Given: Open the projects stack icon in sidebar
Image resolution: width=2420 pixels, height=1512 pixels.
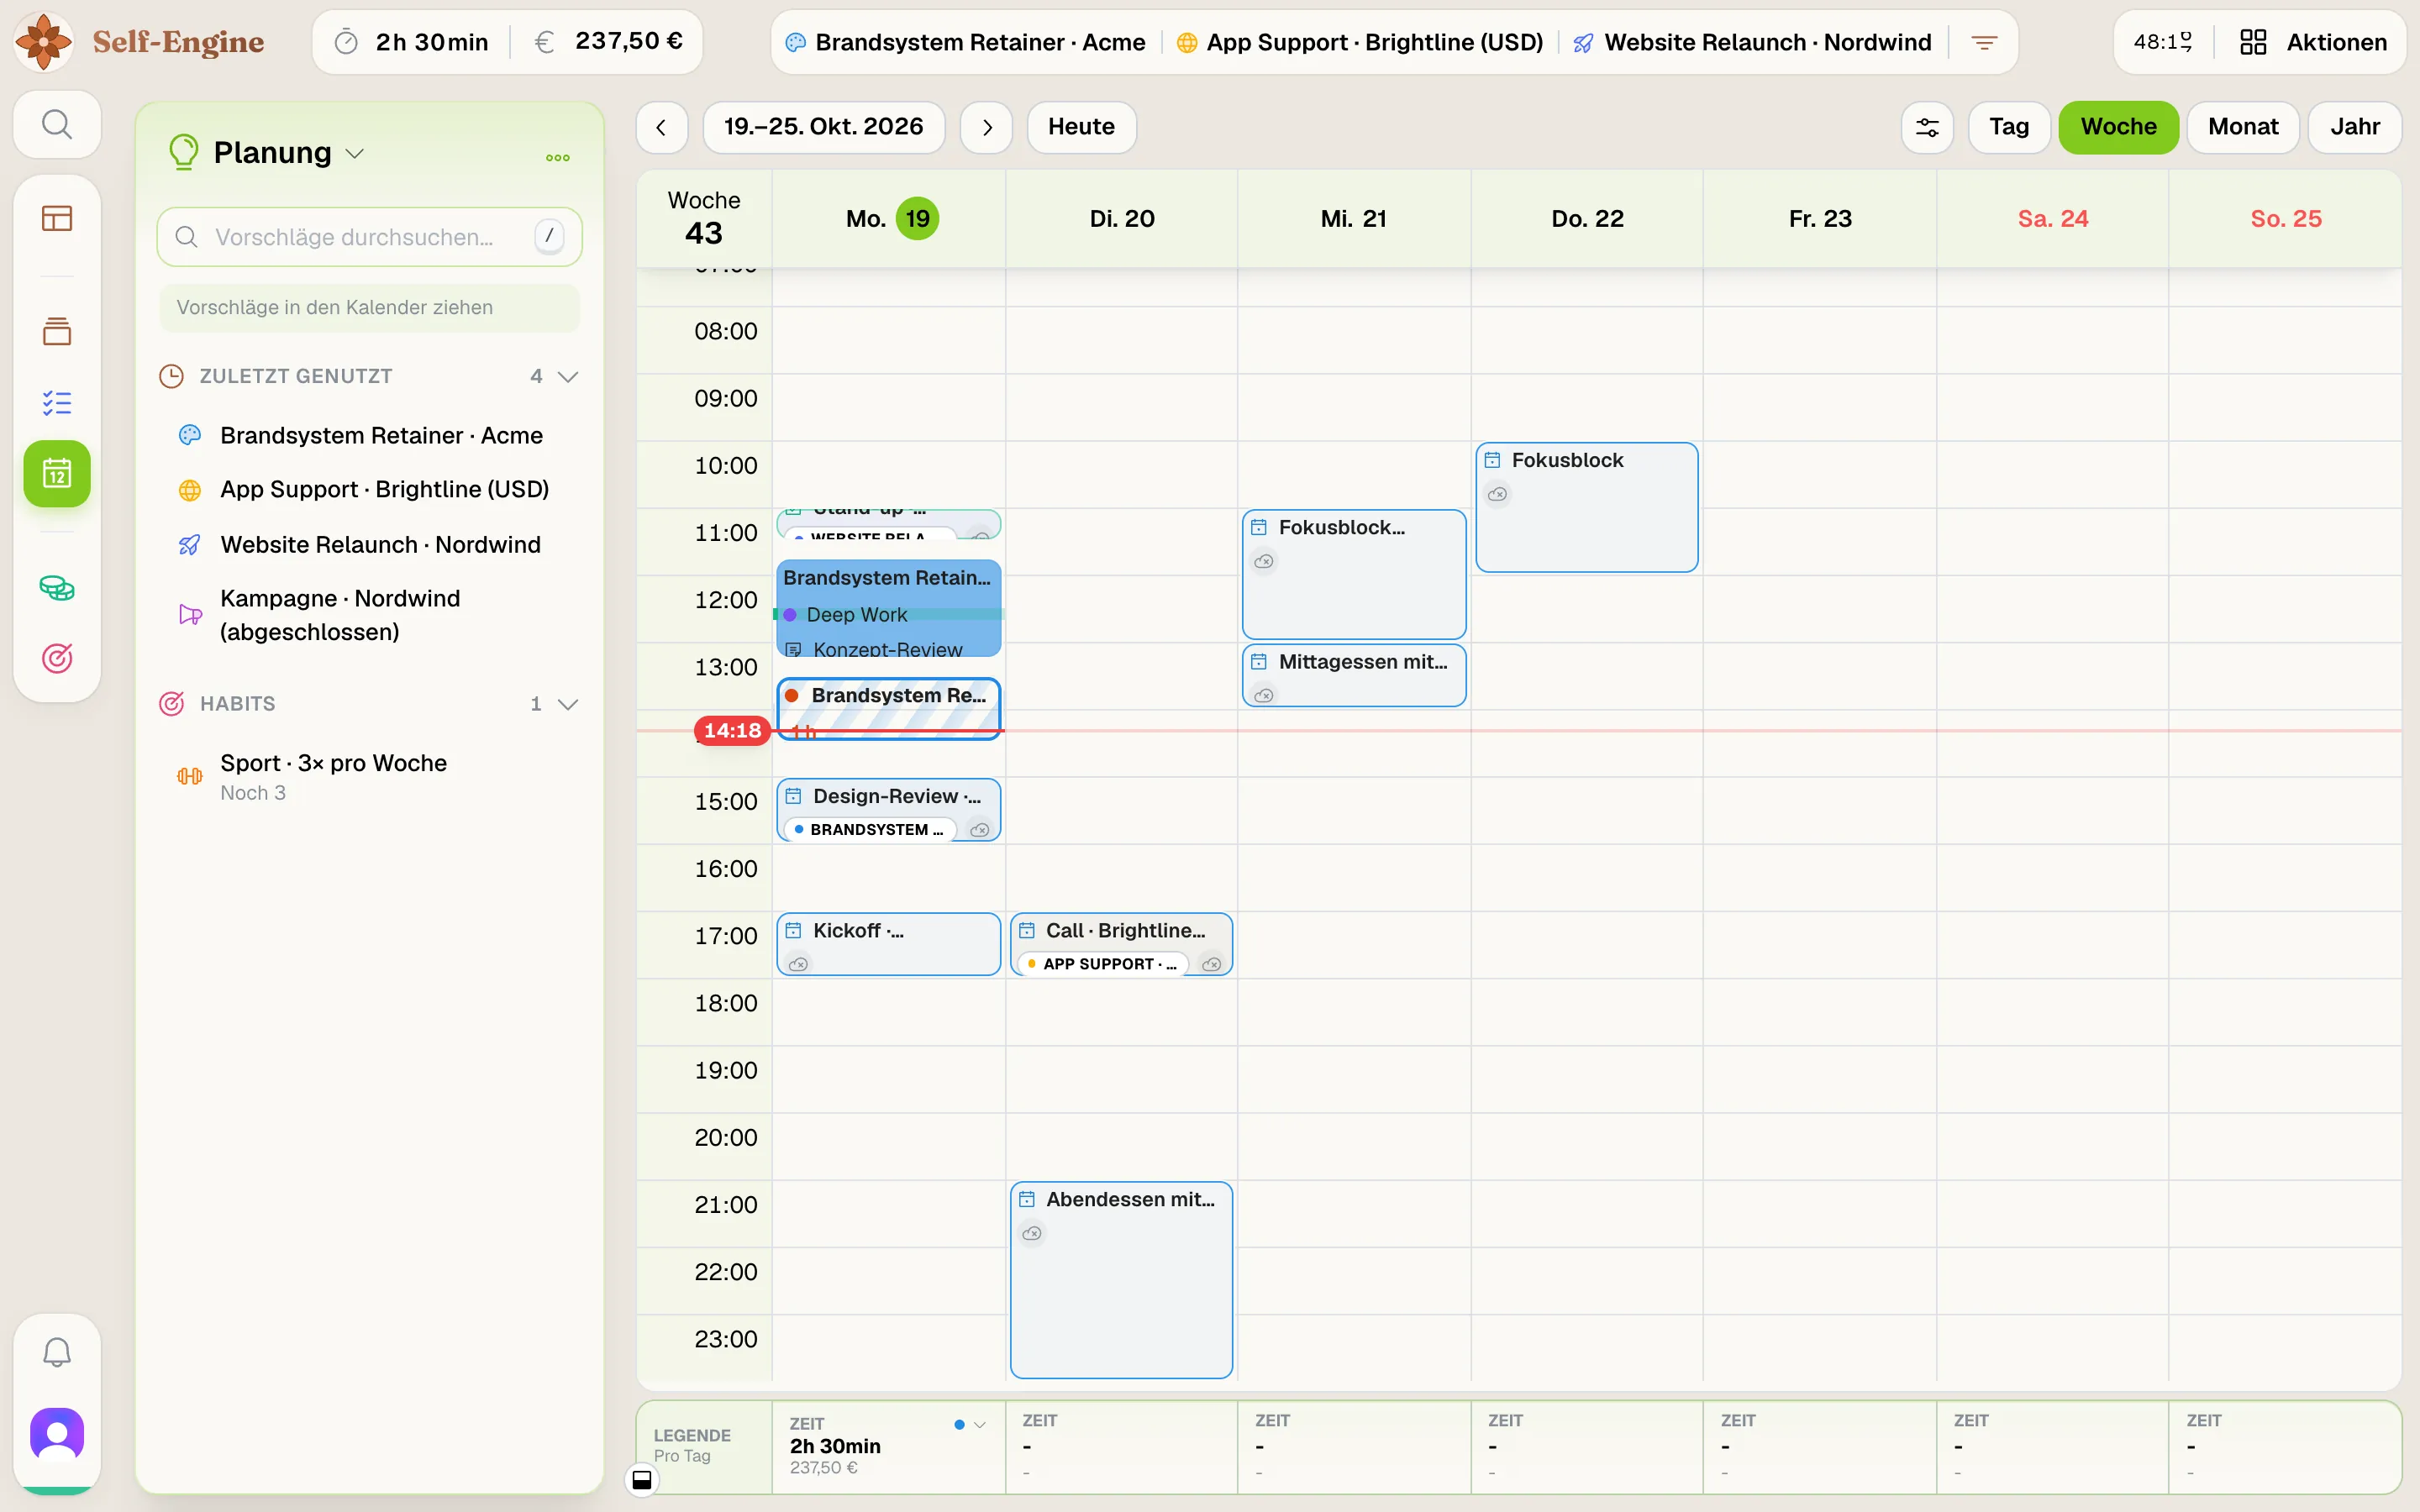Looking at the screenshot, I should click(x=57, y=331).
